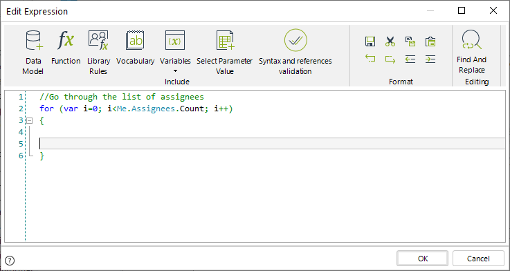510x271 pixels.
Task: Open Library Rules
Action: click(98, 52)
